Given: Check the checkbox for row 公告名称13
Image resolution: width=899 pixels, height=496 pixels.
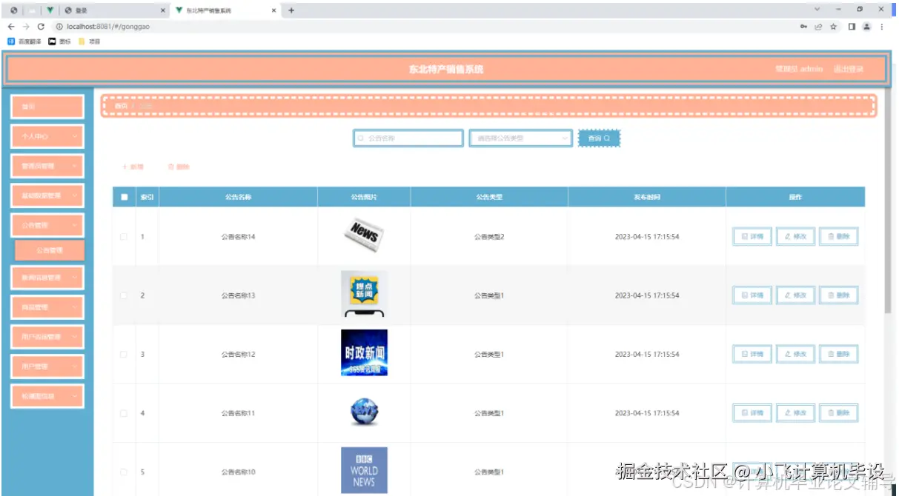Looking at the screenshot, I should 124,295.
